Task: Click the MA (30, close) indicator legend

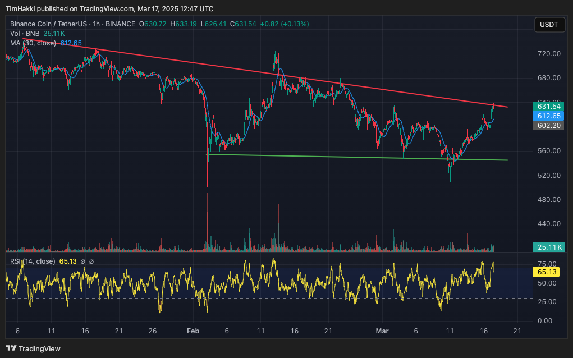Action: coord(33,43)
